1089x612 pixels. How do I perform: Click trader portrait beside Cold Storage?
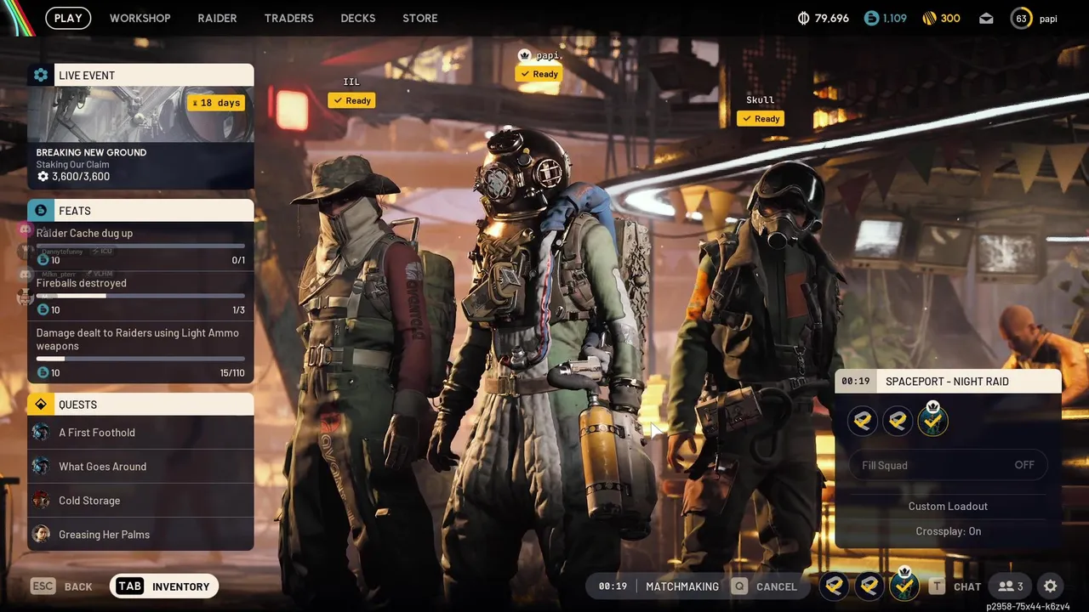(x=40, y=500)
